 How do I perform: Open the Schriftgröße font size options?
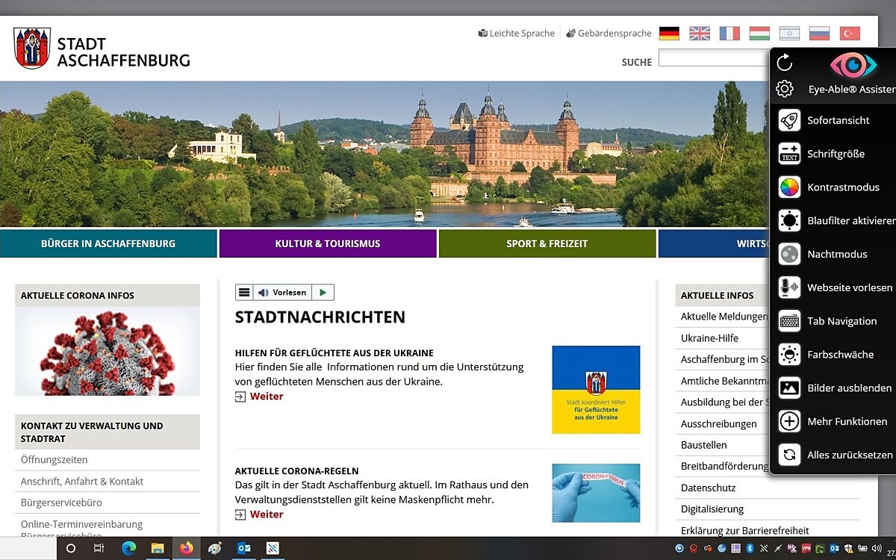coord(789,154)
